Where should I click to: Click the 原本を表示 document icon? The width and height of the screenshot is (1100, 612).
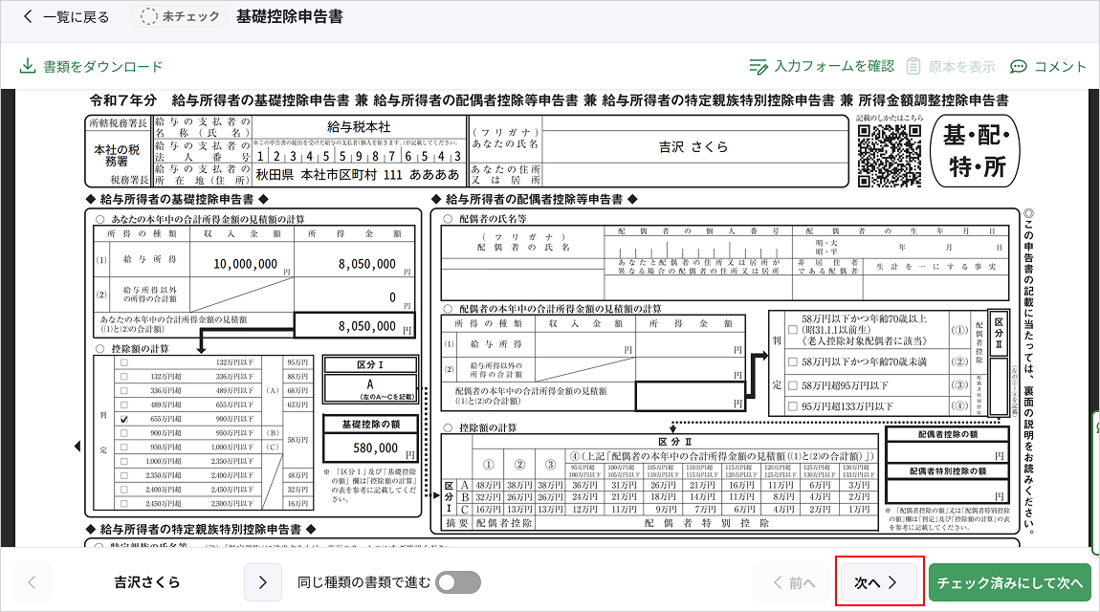pos(913,67)
